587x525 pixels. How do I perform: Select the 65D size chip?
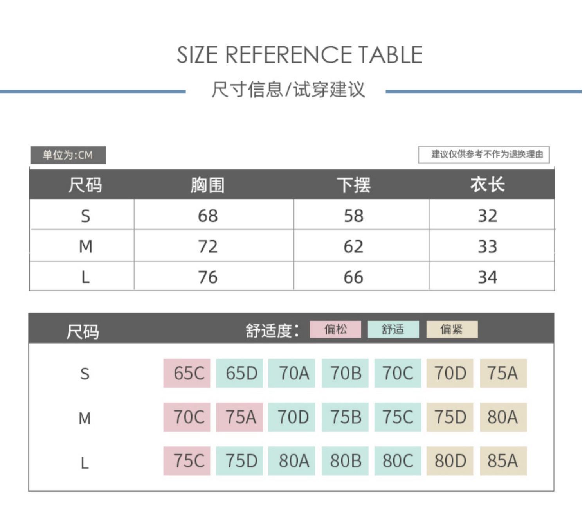pos(239,373)
